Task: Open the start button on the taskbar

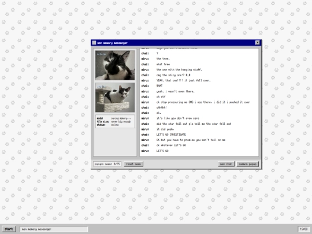Action: pos(9,229)
